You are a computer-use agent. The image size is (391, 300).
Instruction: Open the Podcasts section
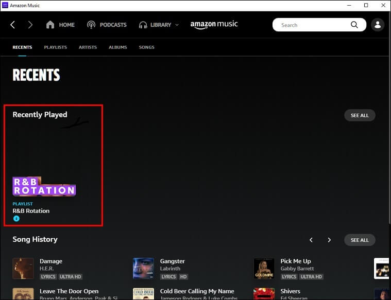(107, 25)
